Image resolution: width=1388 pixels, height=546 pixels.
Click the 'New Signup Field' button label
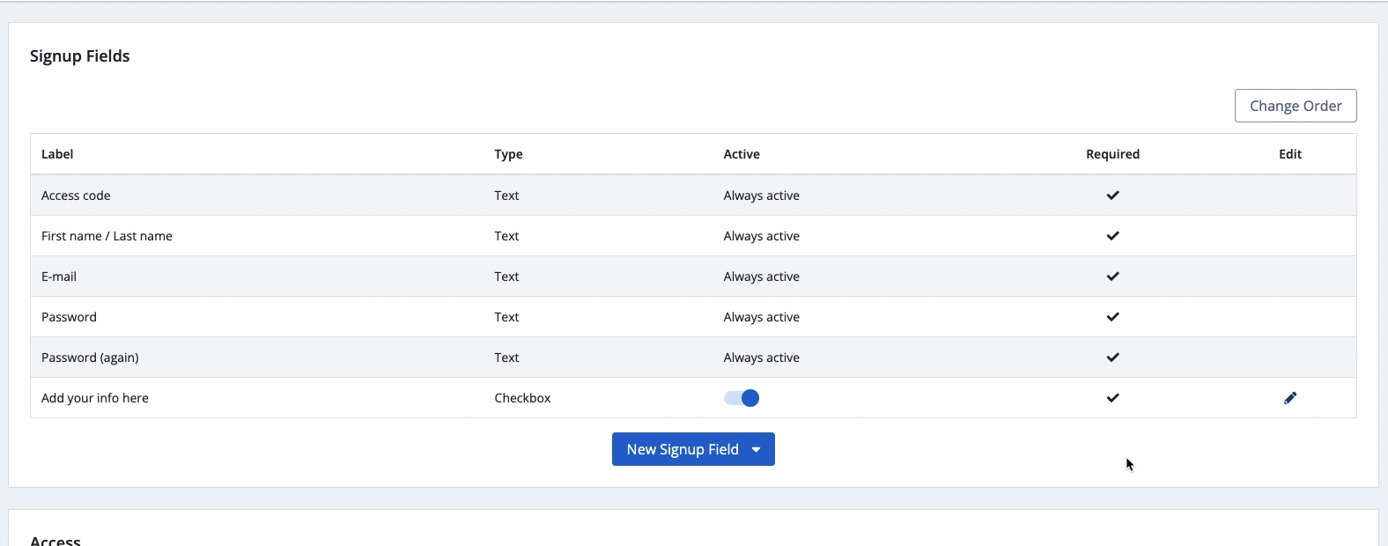point(682,449)
